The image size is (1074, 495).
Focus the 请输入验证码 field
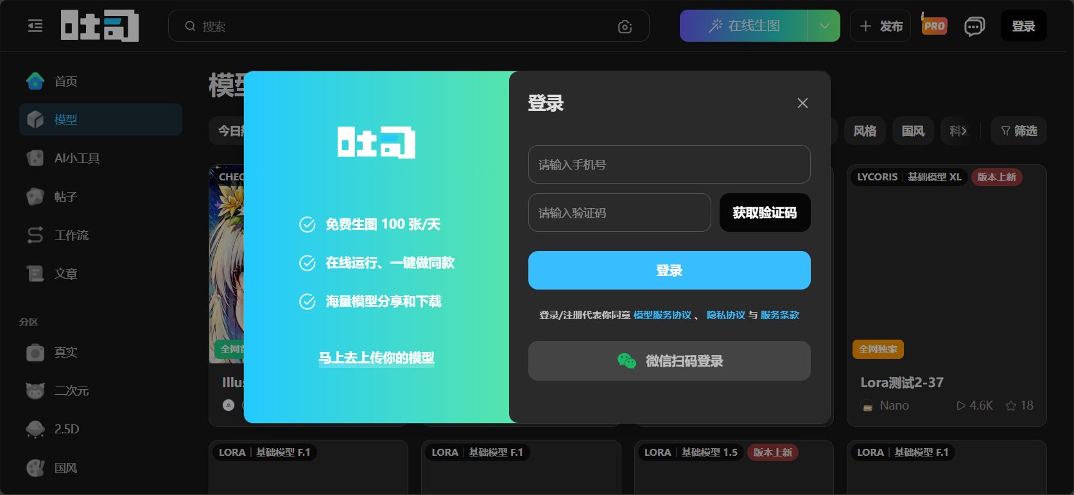(x=619, y=213)
